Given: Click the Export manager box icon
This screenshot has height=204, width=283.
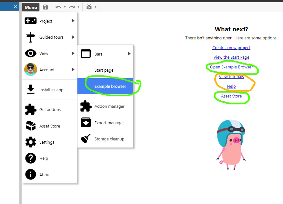Looking at the screenshot, I should 86,122.
